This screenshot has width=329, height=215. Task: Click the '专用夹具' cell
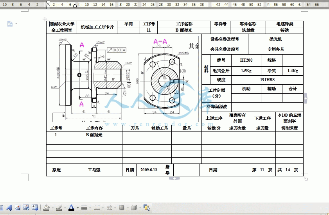(276, 50)
